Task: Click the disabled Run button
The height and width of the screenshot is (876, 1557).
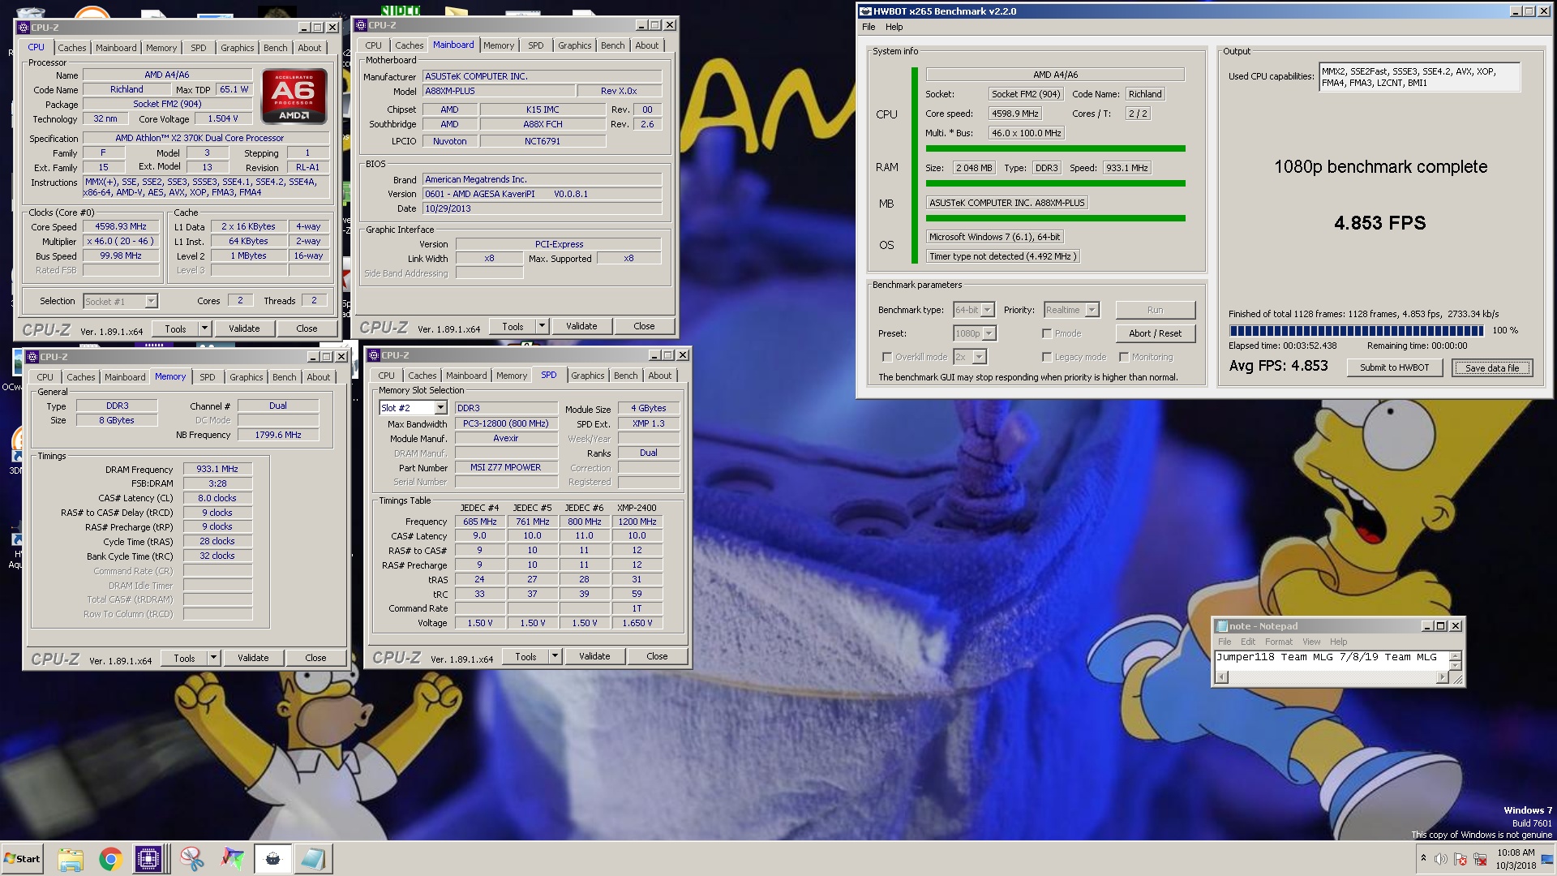Action: pos(1155,310)
